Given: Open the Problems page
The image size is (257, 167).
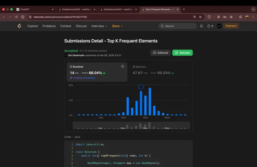Looking at the screenshot, I should tap(49, 26).
